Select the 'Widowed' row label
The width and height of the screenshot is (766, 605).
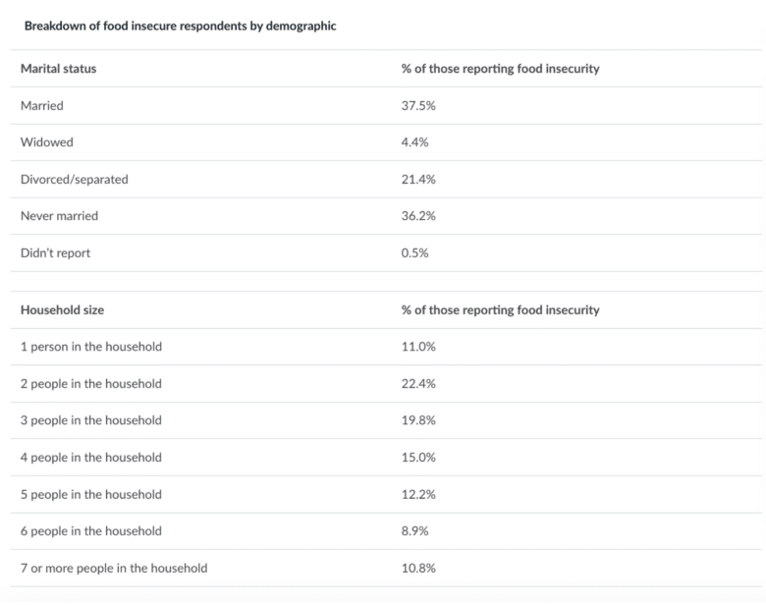tap(46, 142)
